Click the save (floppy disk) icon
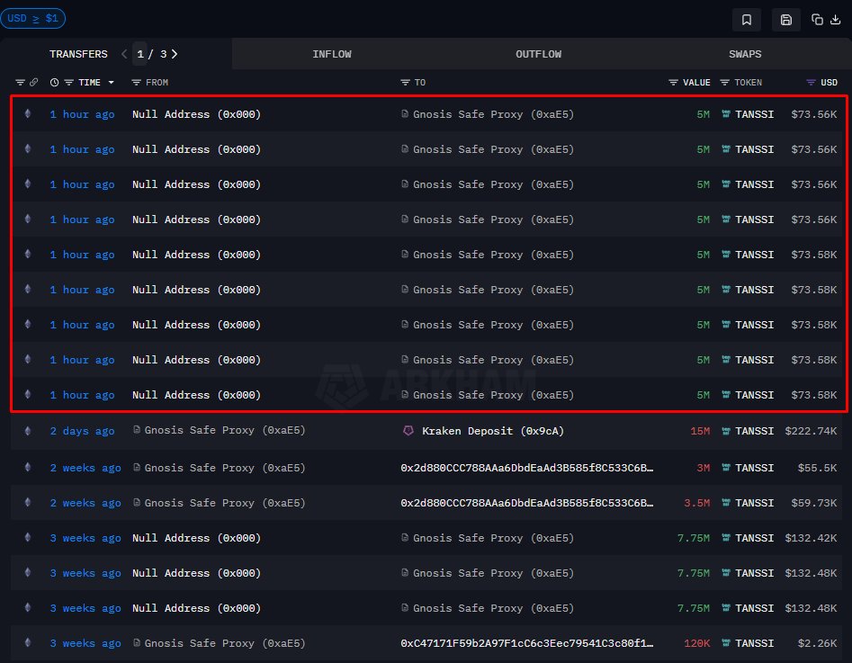Viewport: 852px width, 663px height. tap(785, 19)
